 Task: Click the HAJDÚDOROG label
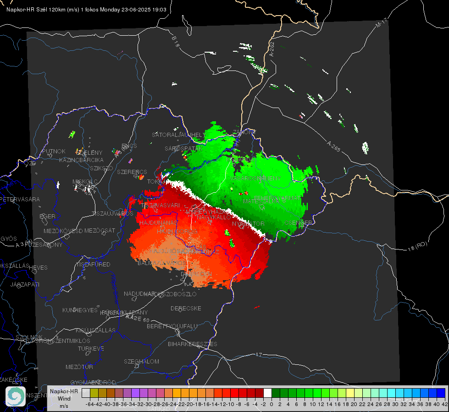(177, 231)
